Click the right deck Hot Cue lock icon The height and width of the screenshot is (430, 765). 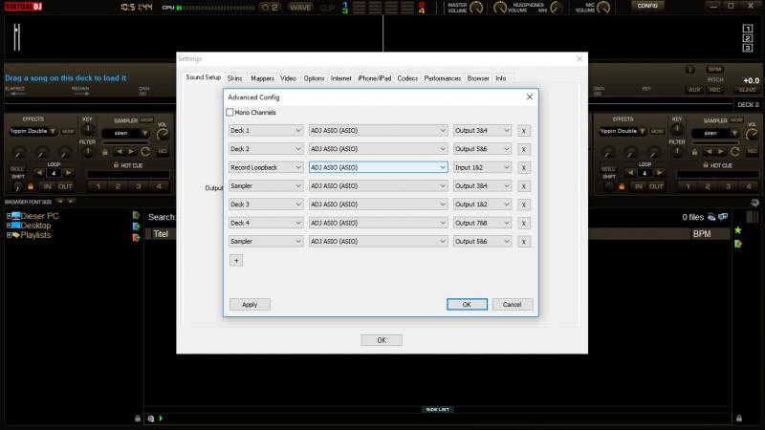[706, 165]
